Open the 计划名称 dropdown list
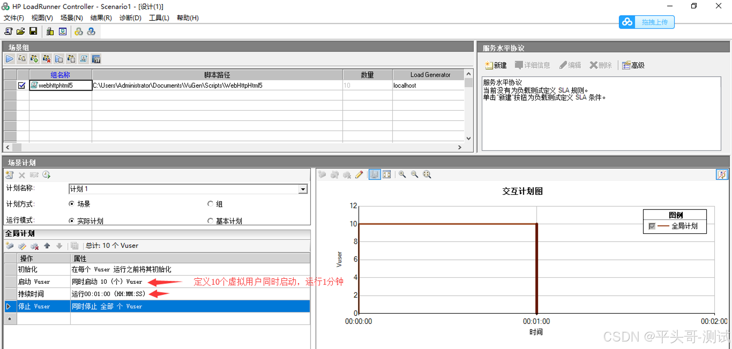 303,189
